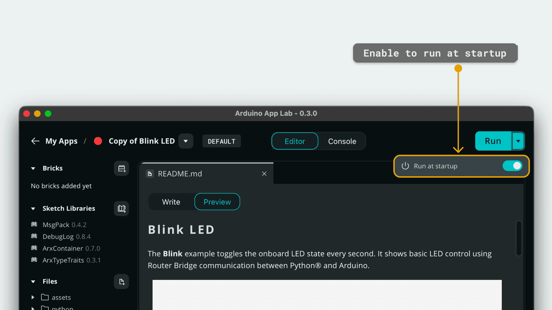552x310 pixels.
Task: Select the Preview mode button
Action: point(217,202)
